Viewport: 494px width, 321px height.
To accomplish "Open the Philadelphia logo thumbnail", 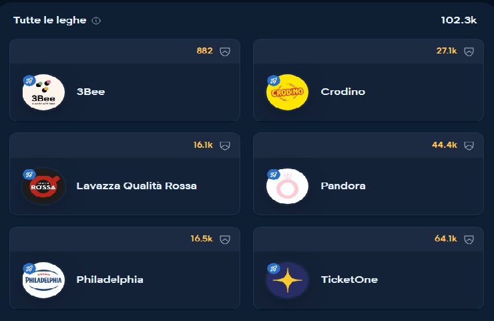I will (43, 280).
